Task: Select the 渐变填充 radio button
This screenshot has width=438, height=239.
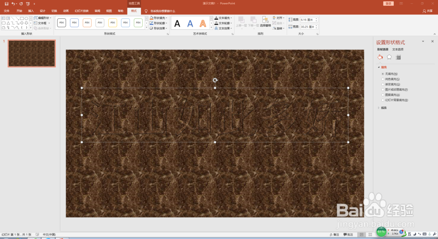Action: coord(383,84)
